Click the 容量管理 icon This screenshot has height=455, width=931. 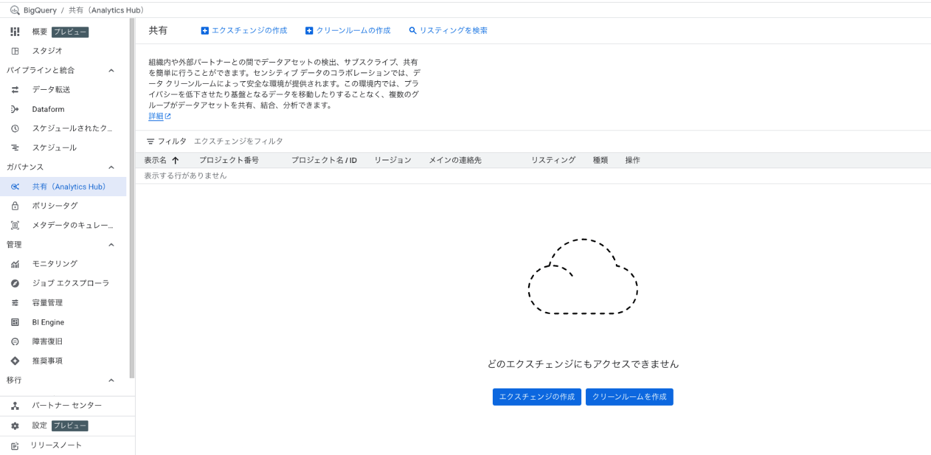(x=15, y=303)
